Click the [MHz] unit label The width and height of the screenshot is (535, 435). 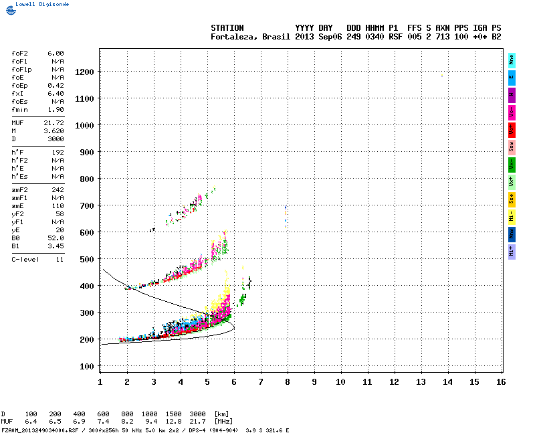coord(224,422)
